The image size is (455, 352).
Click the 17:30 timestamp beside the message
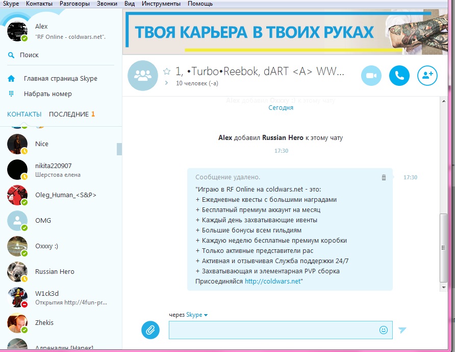(410, 177)
